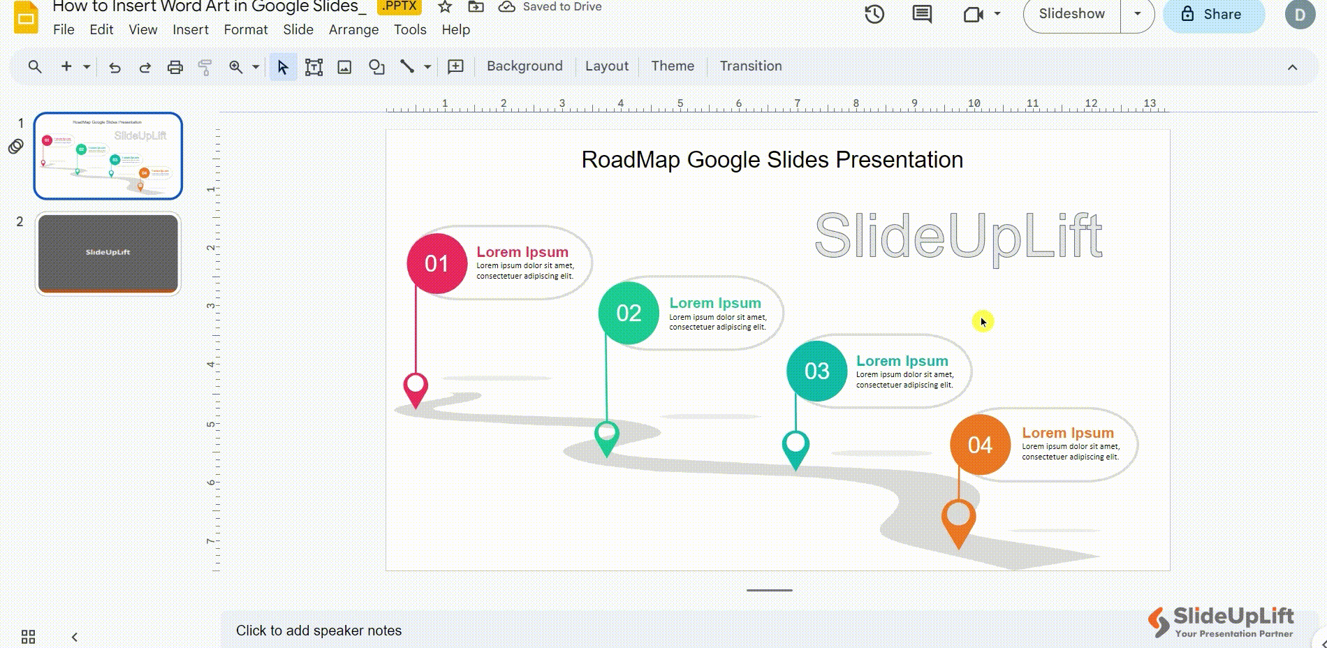Open the Slideshow options dropdown
1327x648 pixels.
(1138, 13)
